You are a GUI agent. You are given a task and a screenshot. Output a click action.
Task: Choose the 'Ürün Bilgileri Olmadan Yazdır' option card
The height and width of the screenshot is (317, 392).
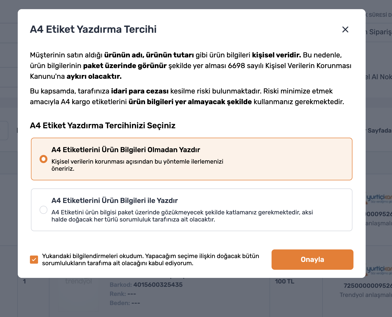[192, 159]
